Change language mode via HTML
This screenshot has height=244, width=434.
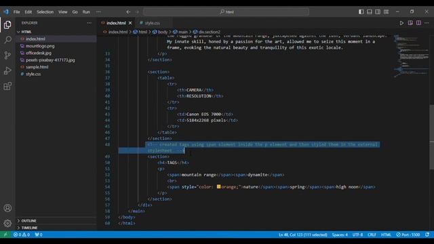[x=386, y=235]
